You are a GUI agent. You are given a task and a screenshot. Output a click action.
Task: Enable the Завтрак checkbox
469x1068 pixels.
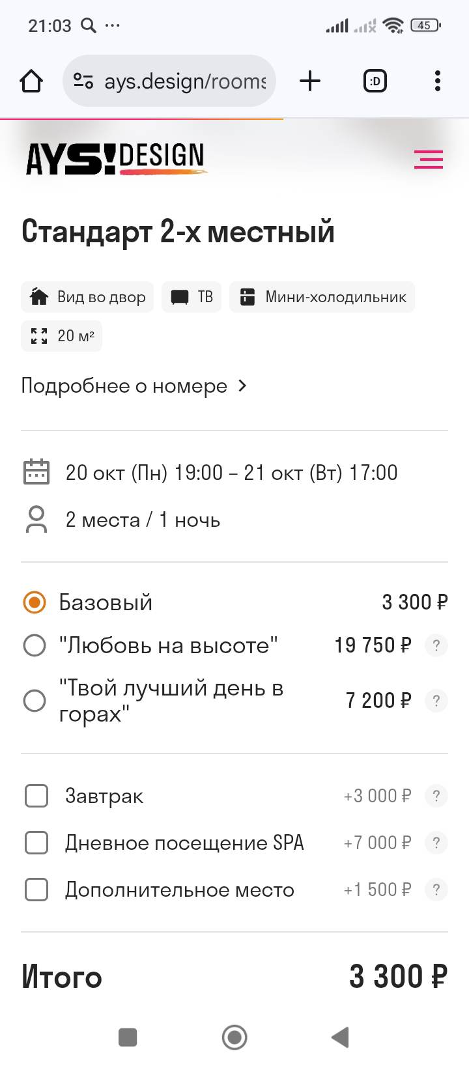click(36, 796)
